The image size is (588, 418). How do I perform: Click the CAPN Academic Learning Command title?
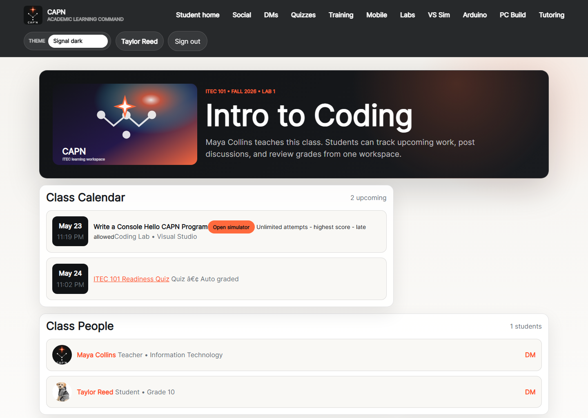click(85, 15)
